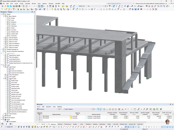Open the load case G1 dropdown
Viewport: 174px width, 130px height.
(103, 6)
